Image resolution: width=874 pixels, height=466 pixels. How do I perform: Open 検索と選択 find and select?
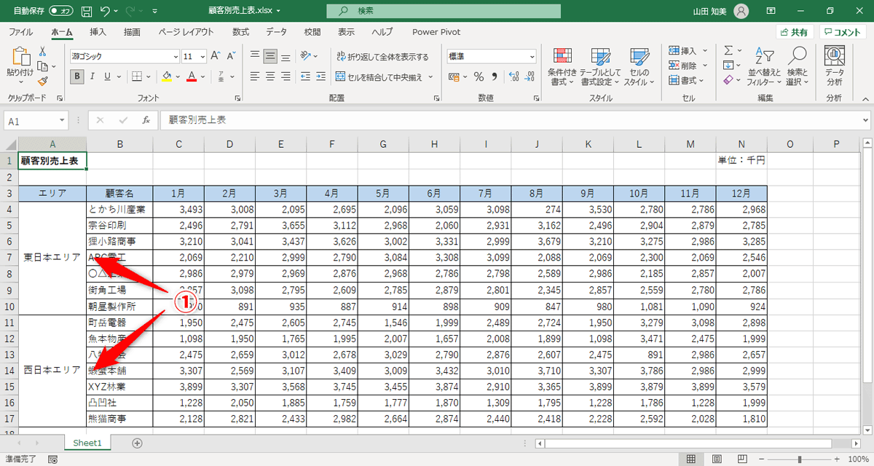798,67
